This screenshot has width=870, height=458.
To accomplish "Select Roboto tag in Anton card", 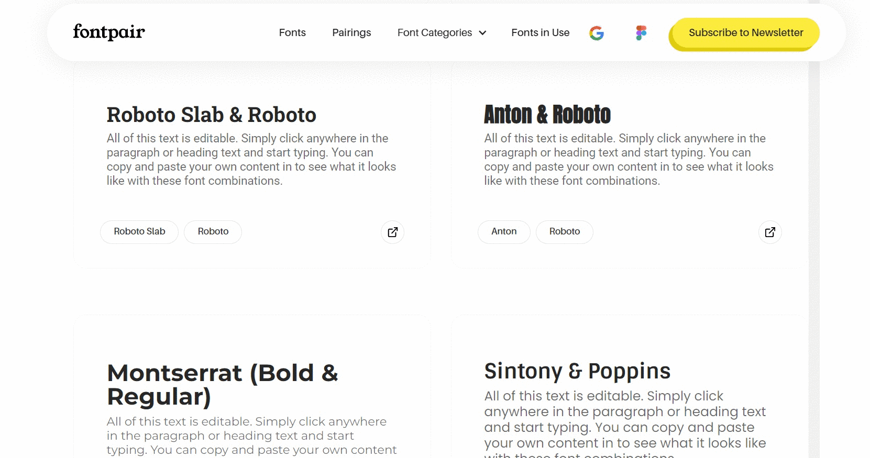I will click(565, 232).
